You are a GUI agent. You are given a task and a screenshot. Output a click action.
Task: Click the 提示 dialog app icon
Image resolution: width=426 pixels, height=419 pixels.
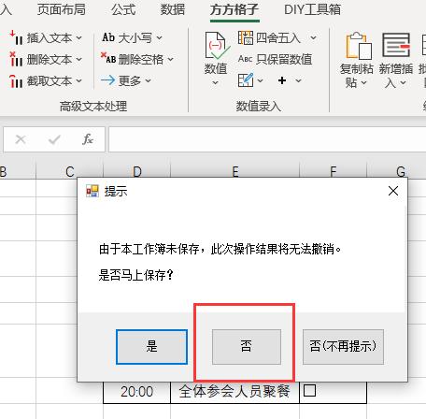92,191
